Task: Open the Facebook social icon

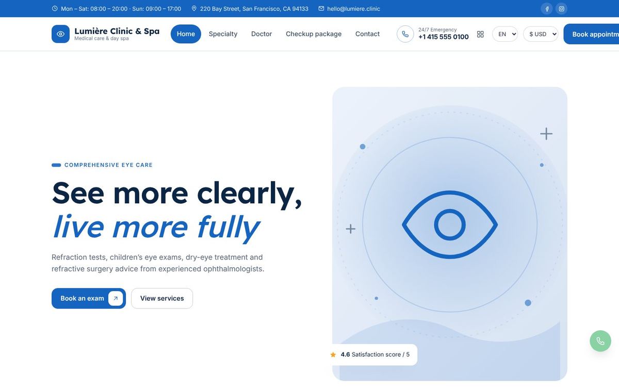Action: [x=547, y=9]
